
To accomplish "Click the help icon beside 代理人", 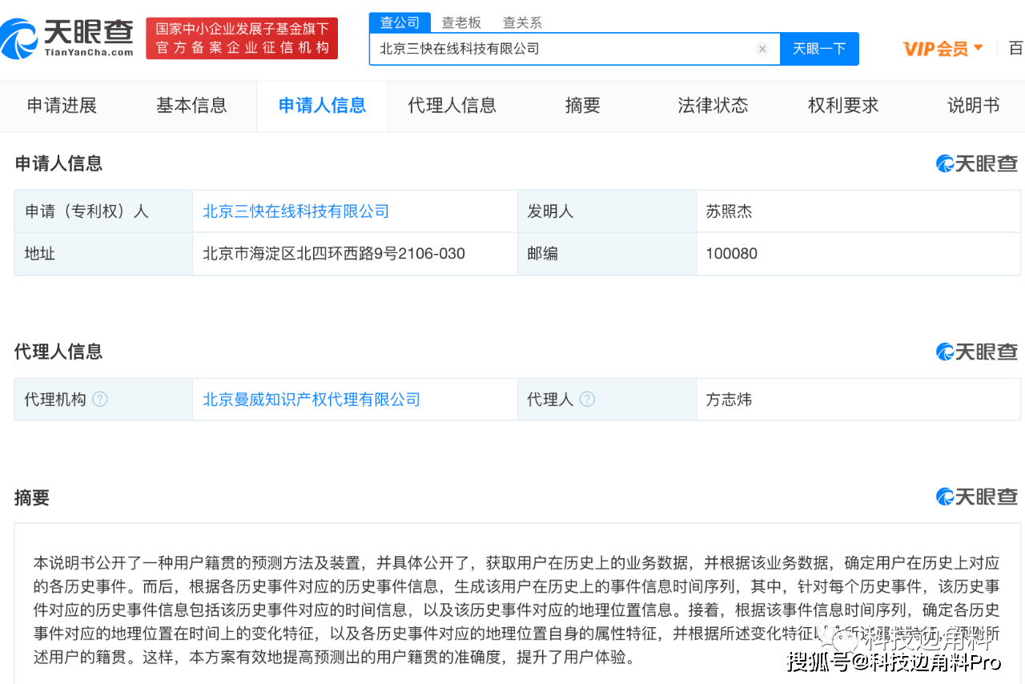I will 588,399.
